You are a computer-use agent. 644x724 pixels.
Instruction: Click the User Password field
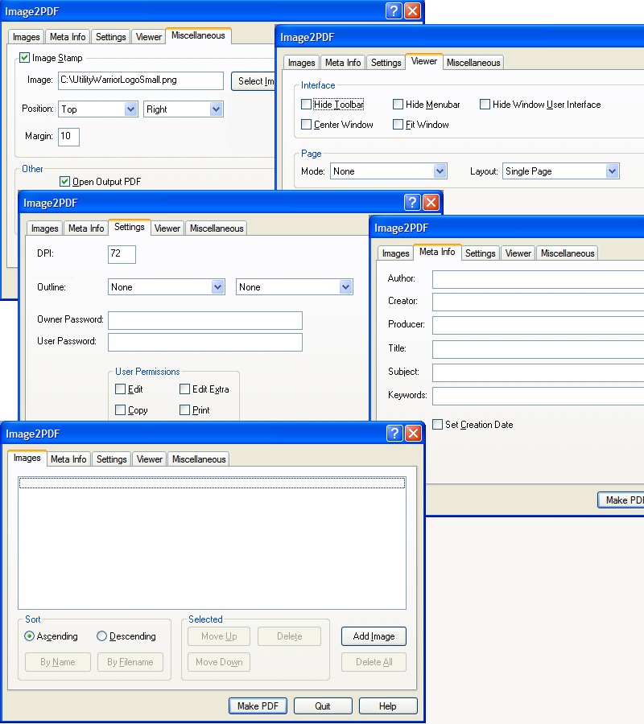coord(205,342)
